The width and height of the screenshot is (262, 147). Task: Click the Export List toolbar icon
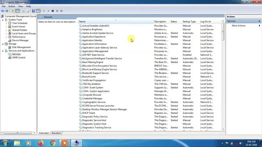27,11
